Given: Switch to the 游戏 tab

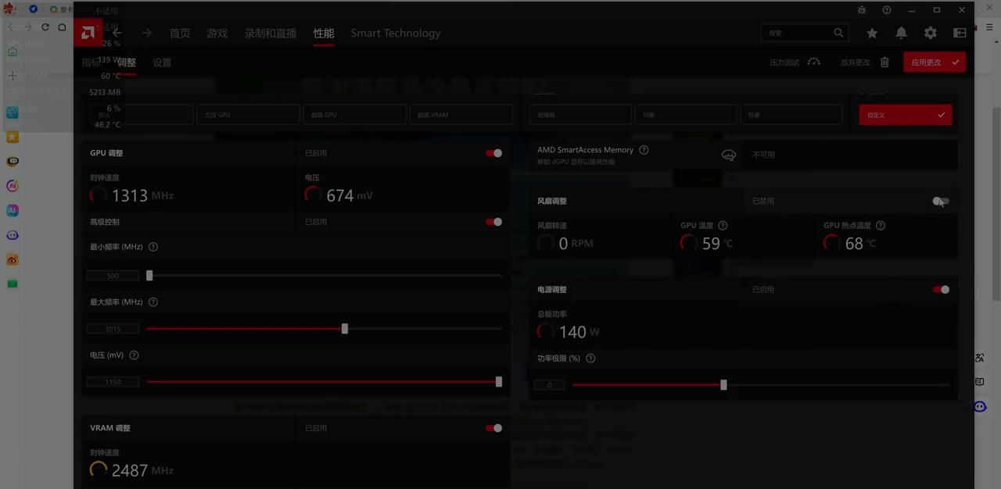Looking at the screenshot, I should (x=217, y=33).
